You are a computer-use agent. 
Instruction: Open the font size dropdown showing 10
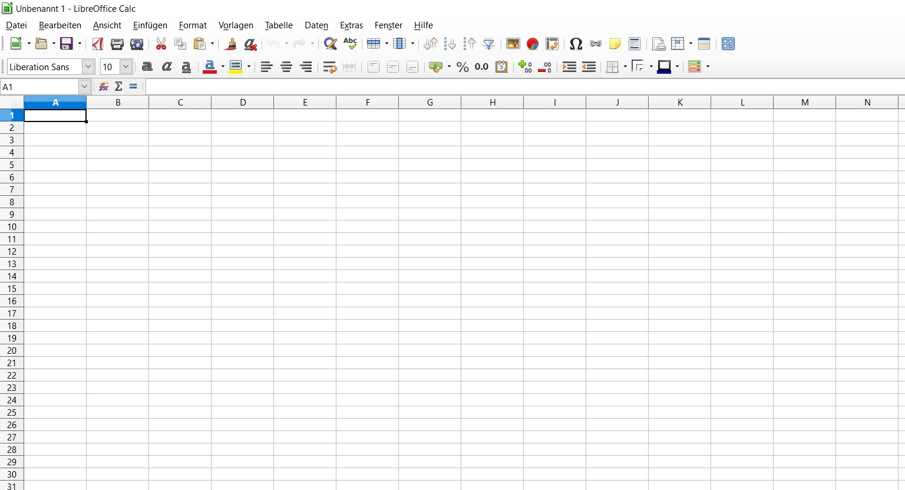[x=125, y=67]
